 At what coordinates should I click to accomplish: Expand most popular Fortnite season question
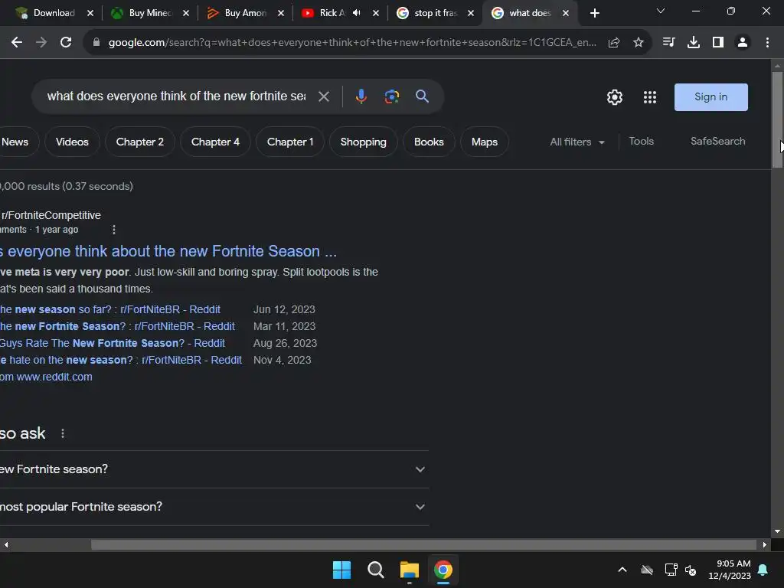coord(214,507)
